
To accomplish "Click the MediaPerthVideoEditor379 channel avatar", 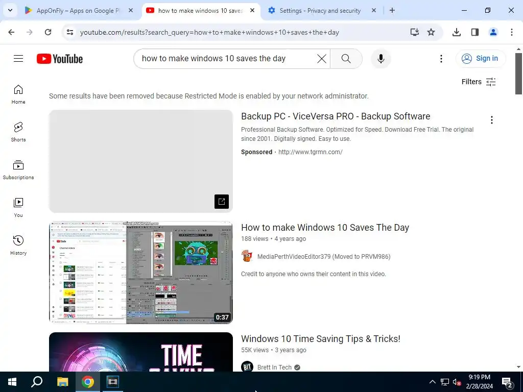I will coord(247,256).
